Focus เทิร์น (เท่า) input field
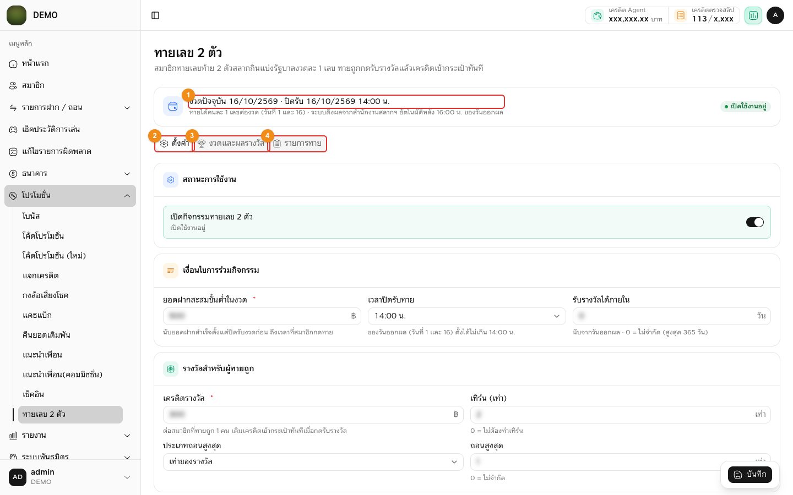 coord(621,415)
